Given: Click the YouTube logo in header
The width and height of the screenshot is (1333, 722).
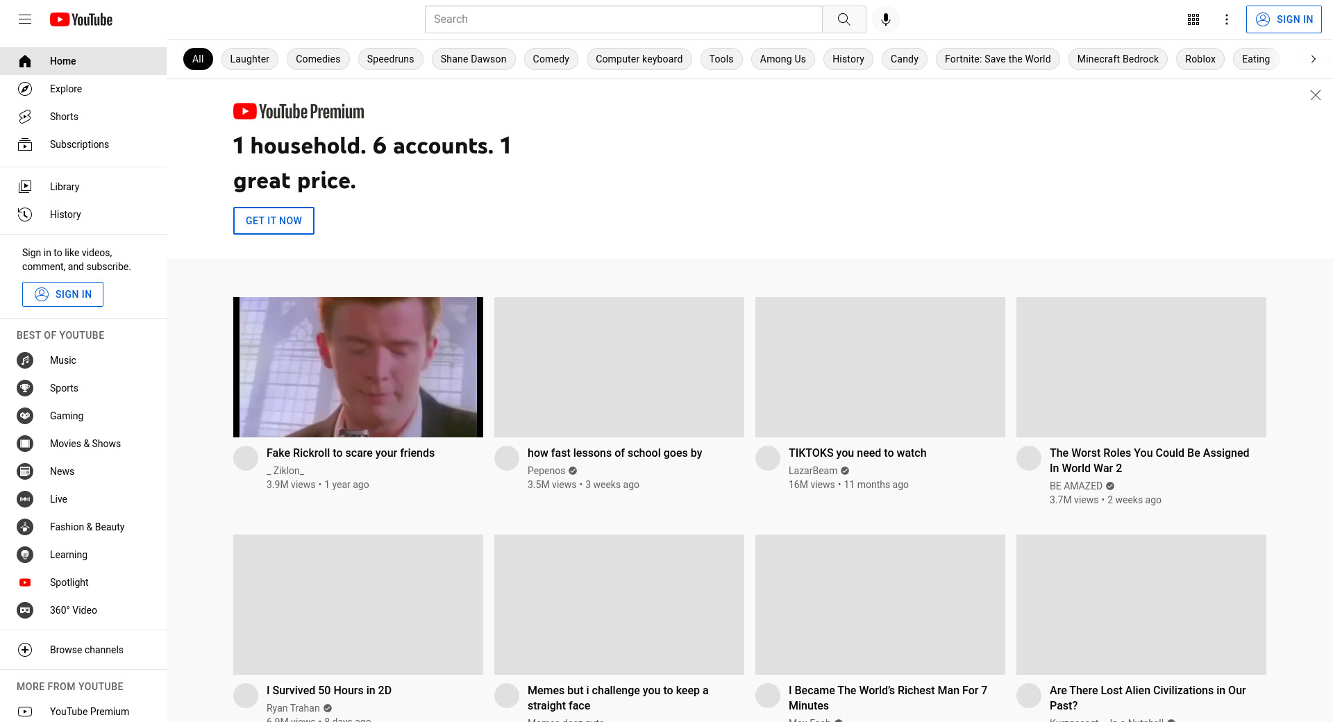Looking at the screenshot, I should 81,19.
